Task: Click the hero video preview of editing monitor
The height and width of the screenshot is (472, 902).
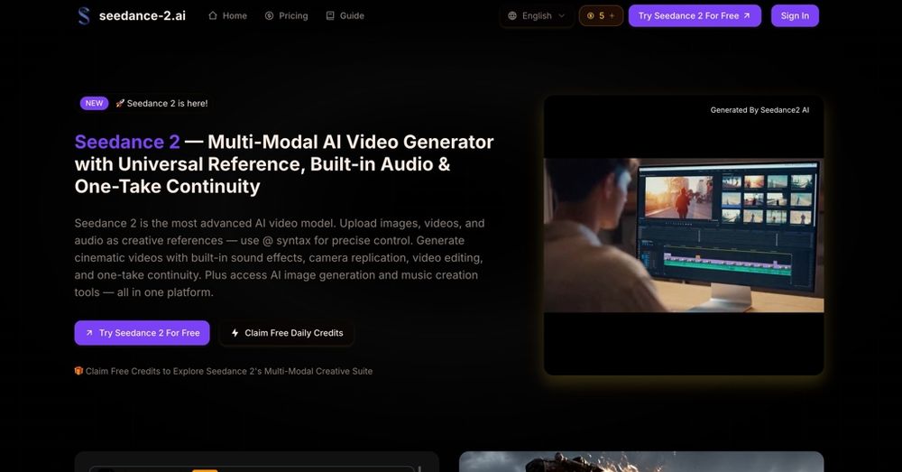Action: (x=684, y=236)
